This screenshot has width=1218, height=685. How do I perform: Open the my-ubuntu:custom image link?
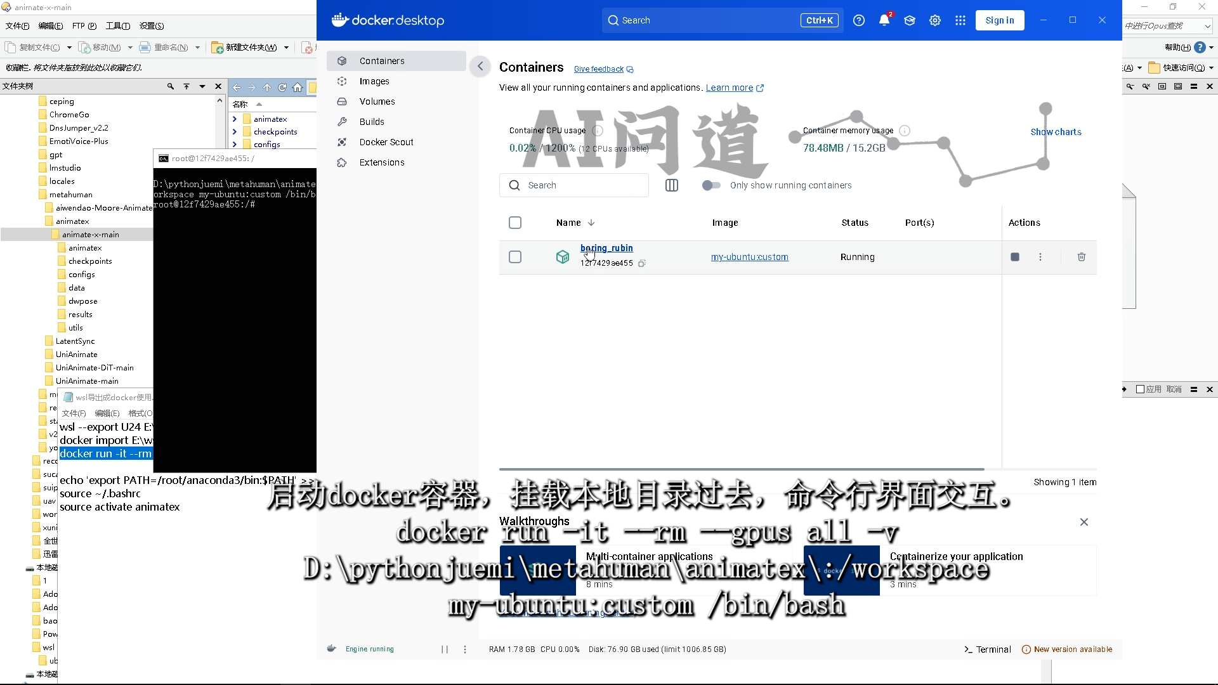(749, 257)
